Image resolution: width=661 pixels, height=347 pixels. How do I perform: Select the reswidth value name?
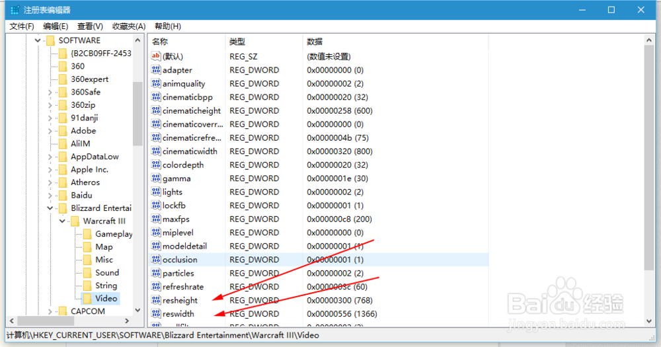pyautogui.click(x=178, y=314)
